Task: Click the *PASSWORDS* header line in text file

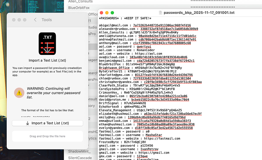Action: point(125,18)
